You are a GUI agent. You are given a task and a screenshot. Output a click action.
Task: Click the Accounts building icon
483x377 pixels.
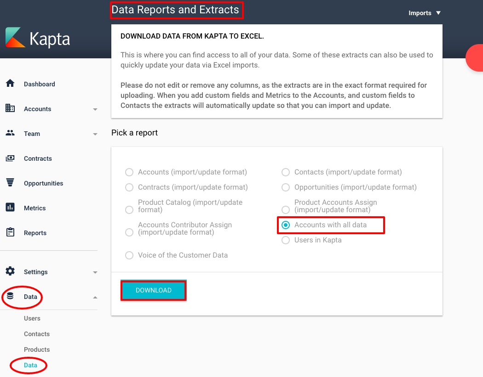pyautogui.click(x=10, y=108)
